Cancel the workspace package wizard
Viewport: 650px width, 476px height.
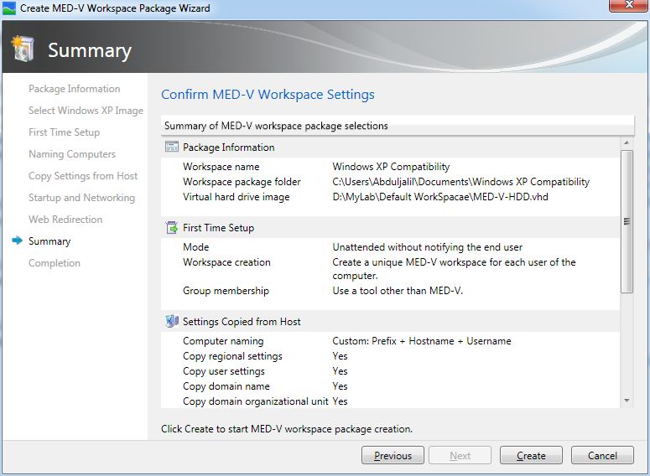(602, 456)
